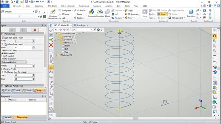Enable Pitch from Spiral Length checkbox

pos(3,44)
